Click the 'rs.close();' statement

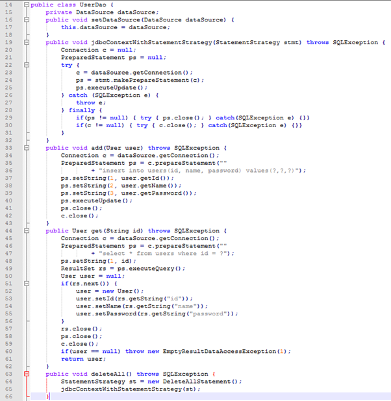pyautogui.click(x=81, y=328)
